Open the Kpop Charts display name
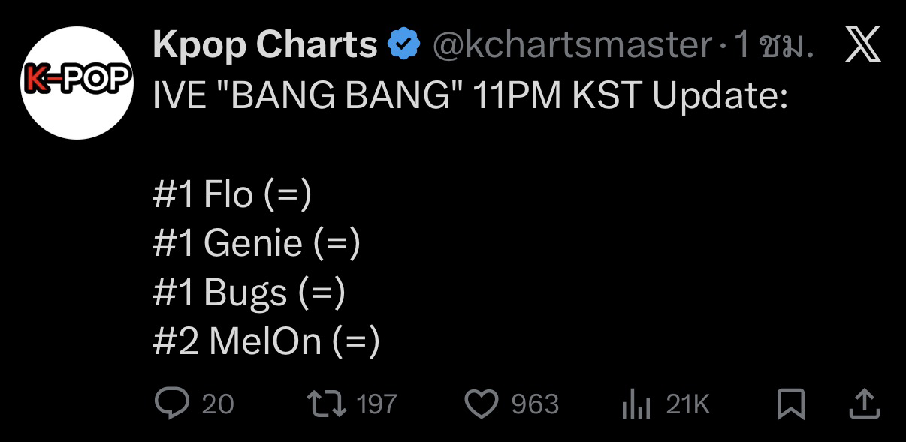Screen dimensions: 906x442 264,45
